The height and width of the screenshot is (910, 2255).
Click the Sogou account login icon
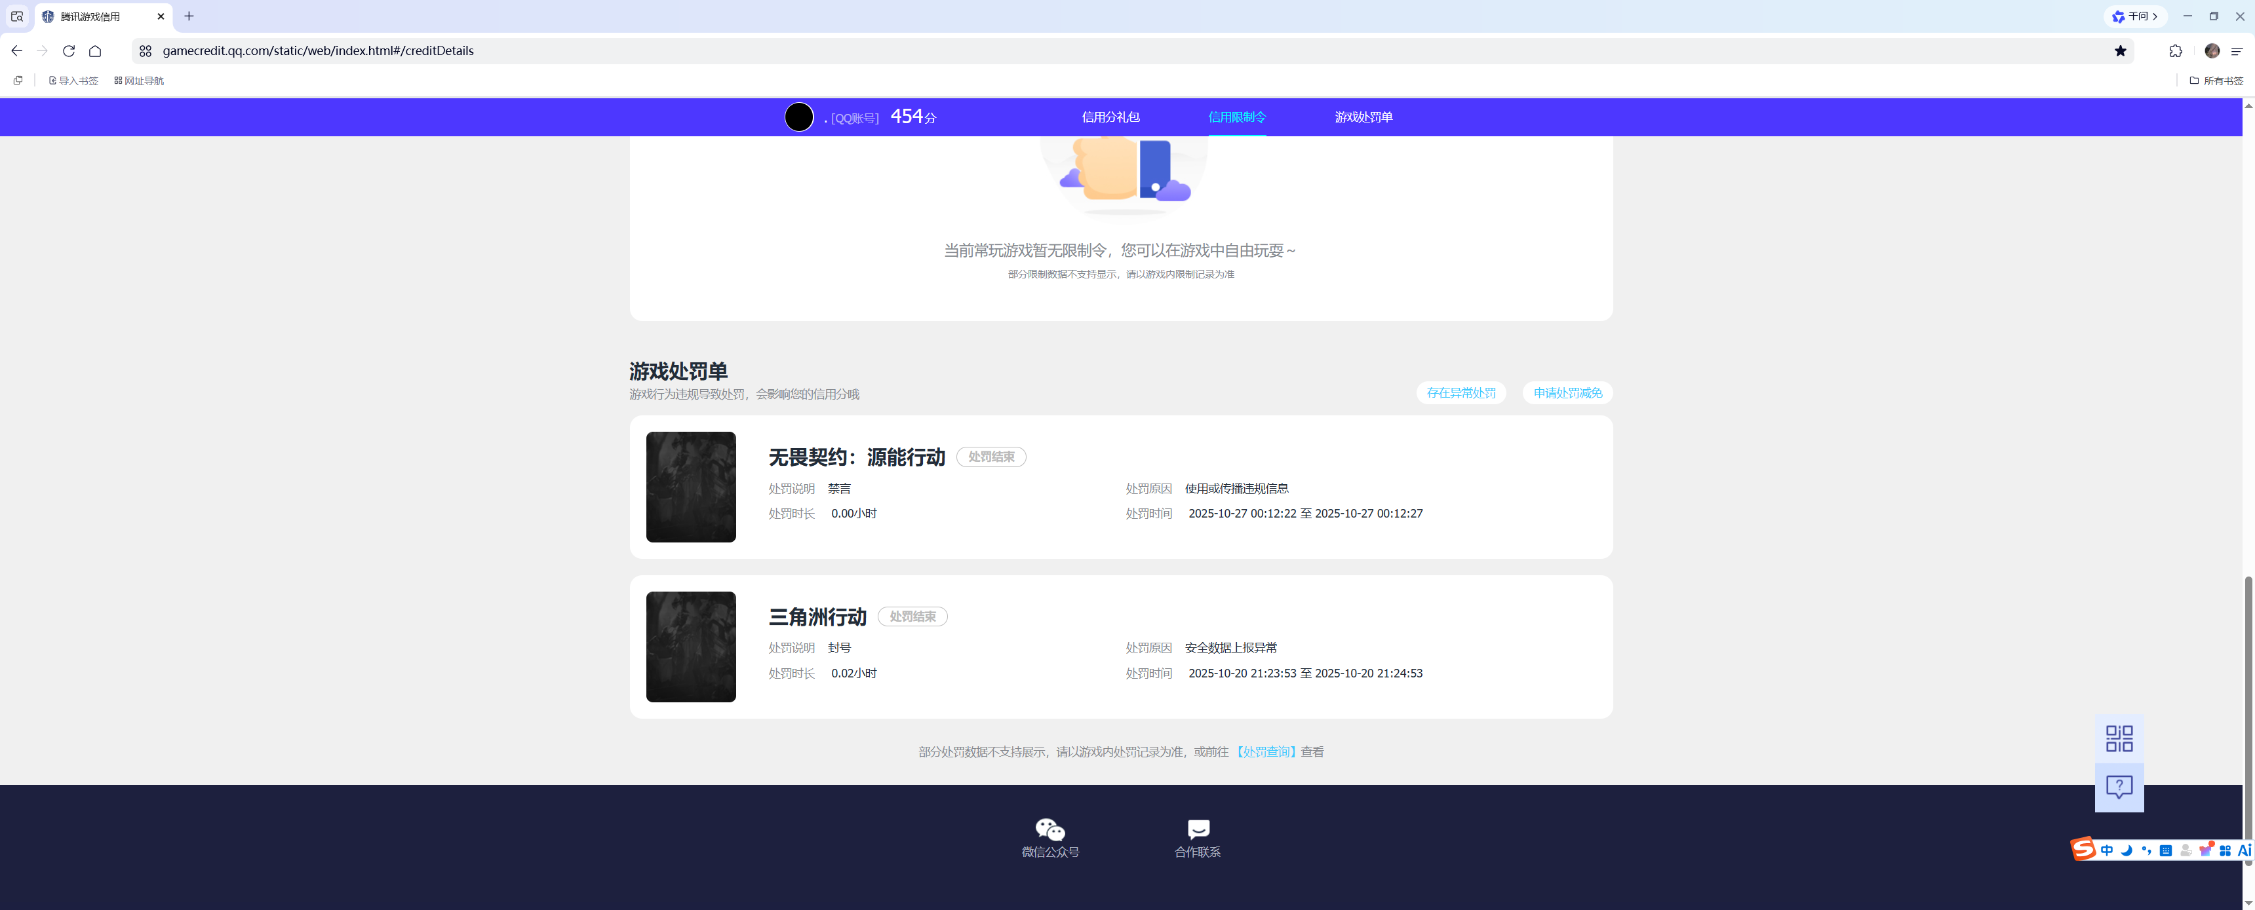(2186, 850)
